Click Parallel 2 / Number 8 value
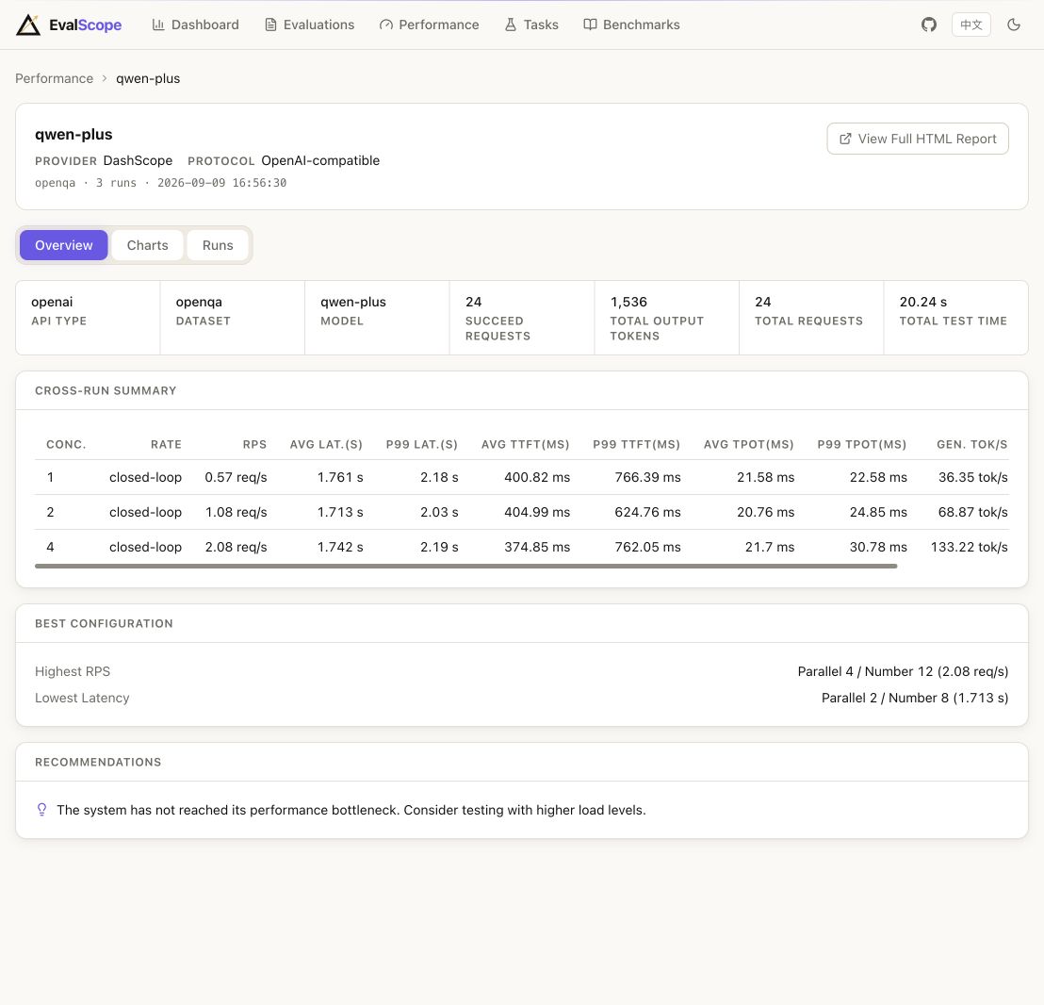The image size is (1044, 1005). (915, 698)
